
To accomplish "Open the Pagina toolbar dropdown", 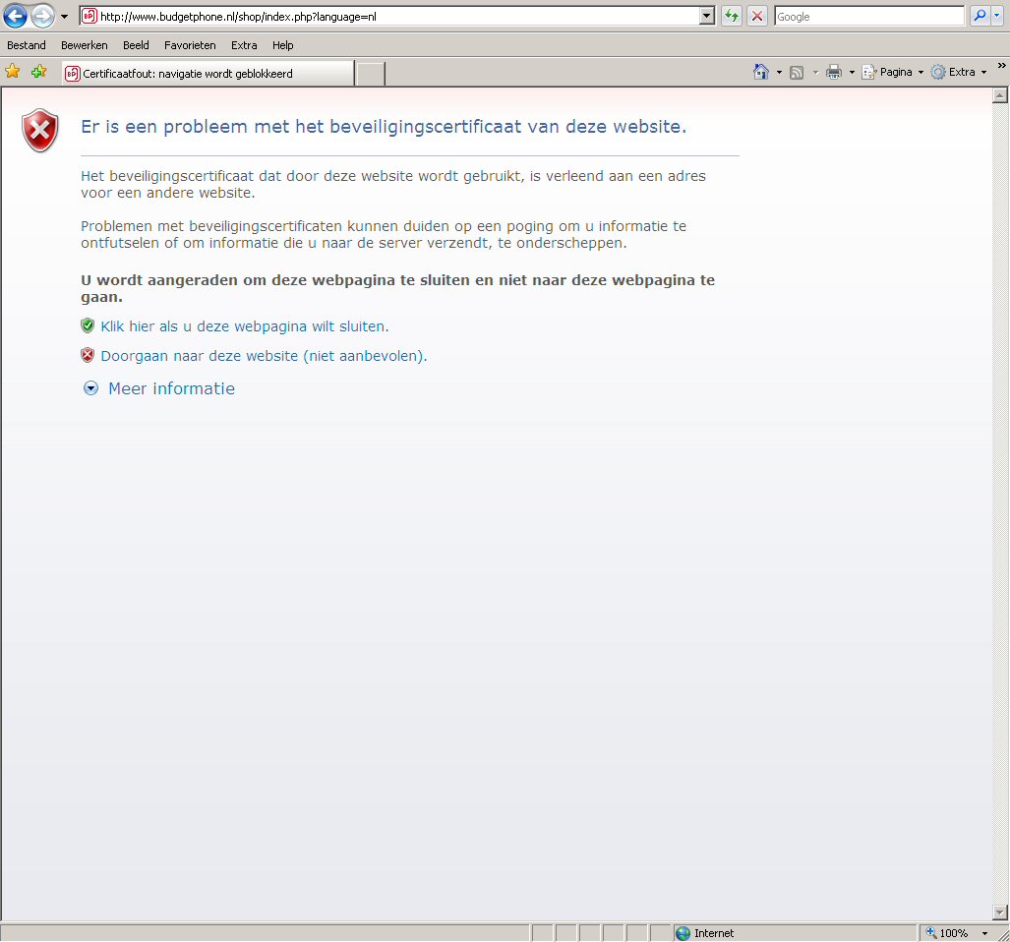I will [x=894, y=72].
